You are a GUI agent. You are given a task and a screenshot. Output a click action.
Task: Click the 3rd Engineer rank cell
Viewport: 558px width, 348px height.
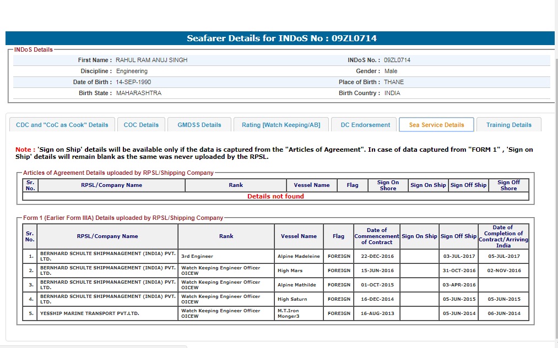(197, 257)
